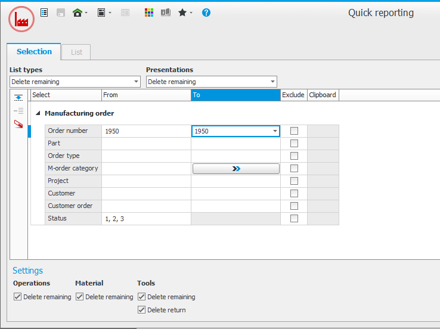Viewport: 440px width, 329px height.
Task: Open the List tab
Action: point(76,52)
